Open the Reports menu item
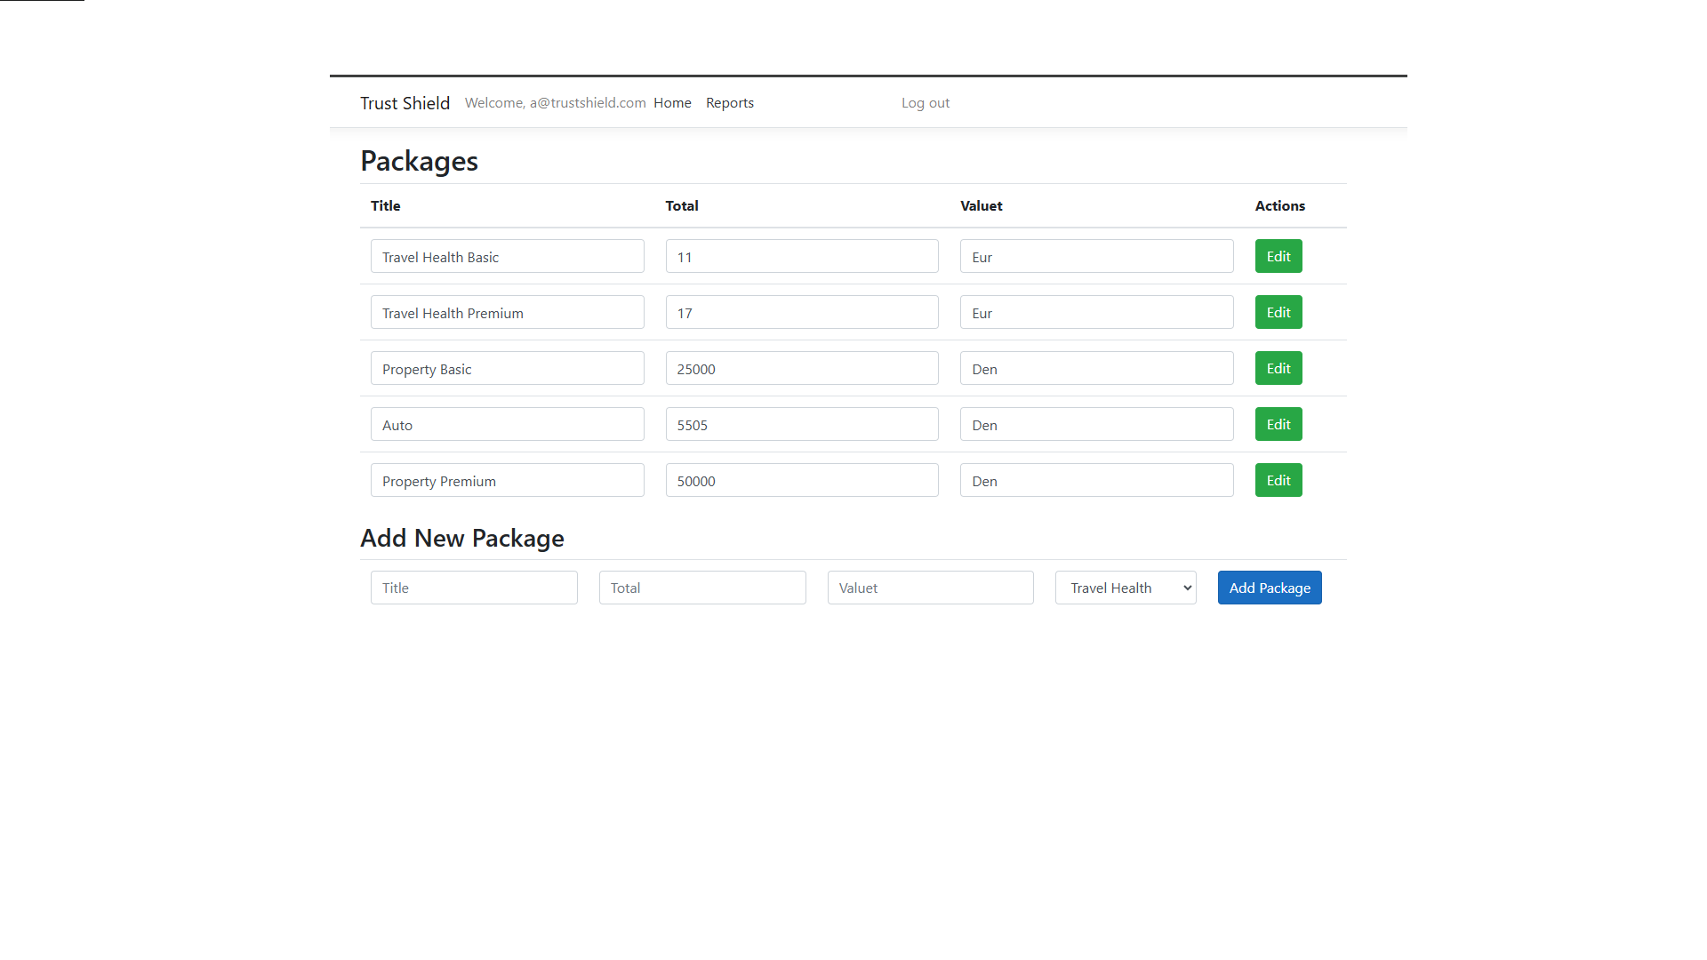The width and height of the screenshot is (1707, 960). pos(729,103)
